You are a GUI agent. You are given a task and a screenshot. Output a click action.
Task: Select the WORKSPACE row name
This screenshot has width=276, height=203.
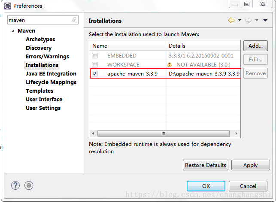point(123,65)
